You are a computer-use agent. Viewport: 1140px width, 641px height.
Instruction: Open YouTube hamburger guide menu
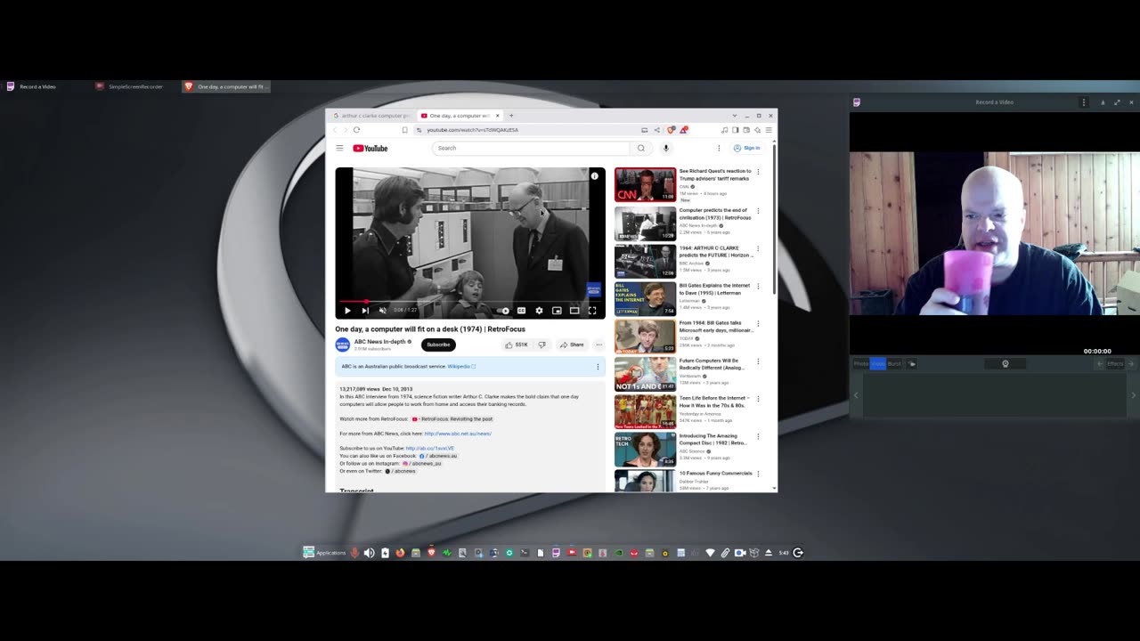pos(339,148)
